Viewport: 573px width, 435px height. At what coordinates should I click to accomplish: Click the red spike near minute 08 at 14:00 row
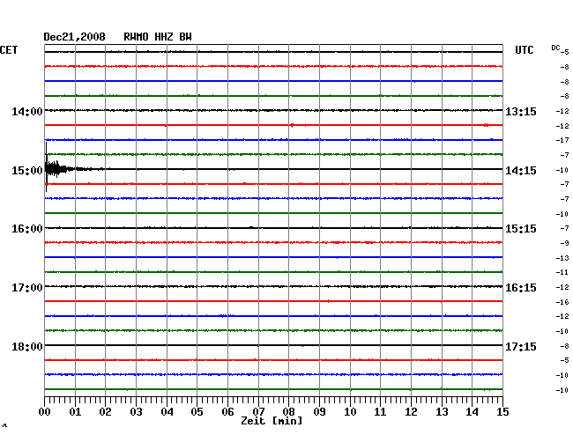click(x=292, y=125)
